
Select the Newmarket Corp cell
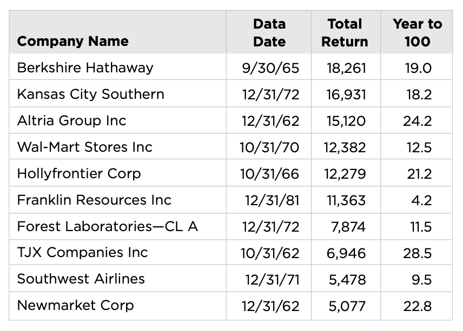pos(76,306)
